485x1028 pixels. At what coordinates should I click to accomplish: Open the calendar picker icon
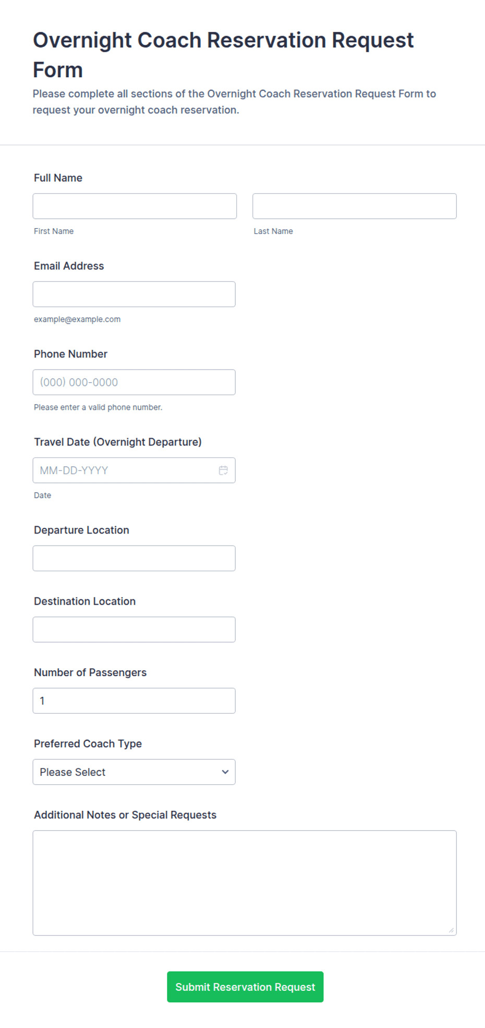coord(223,470)
